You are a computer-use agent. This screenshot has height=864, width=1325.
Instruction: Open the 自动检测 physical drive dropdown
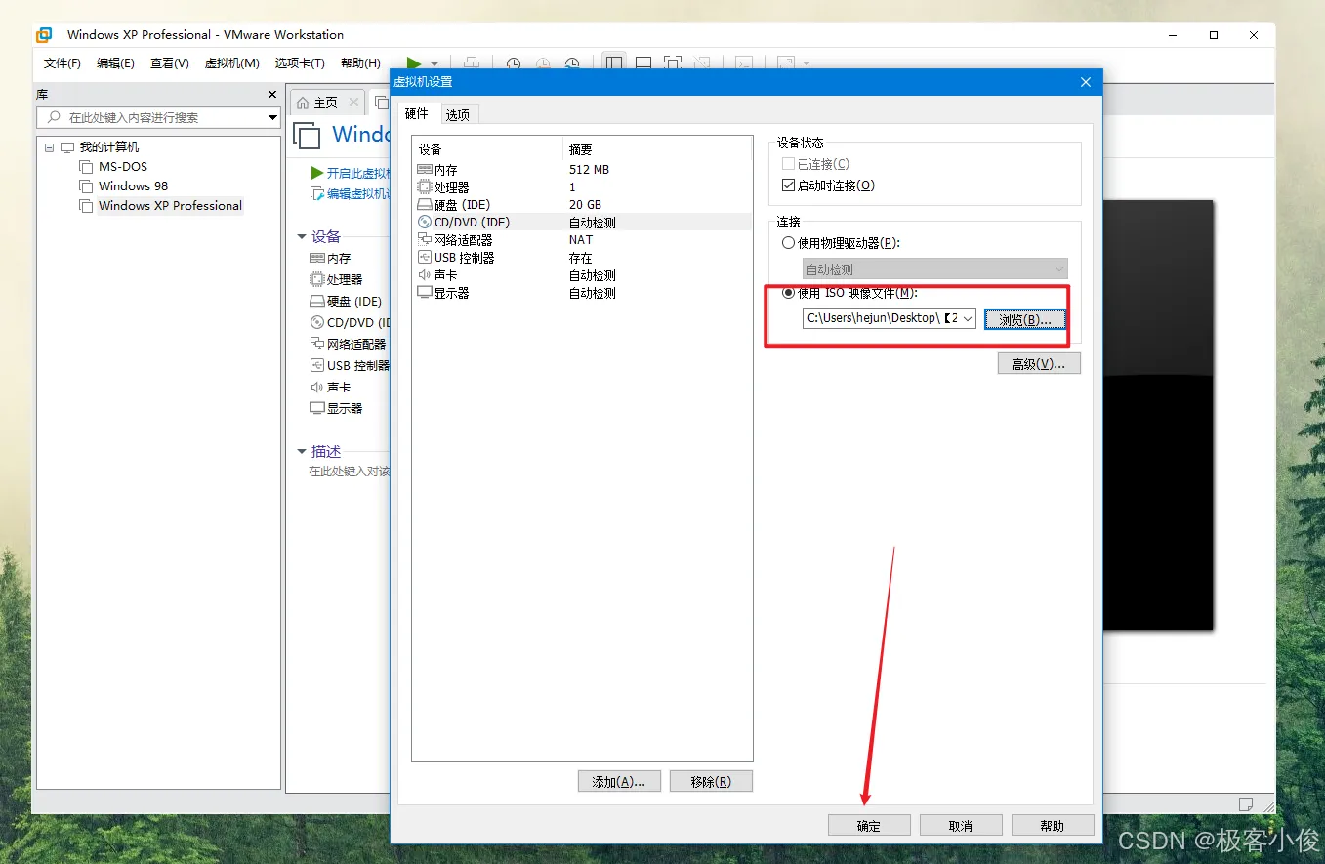point(1059,269)
